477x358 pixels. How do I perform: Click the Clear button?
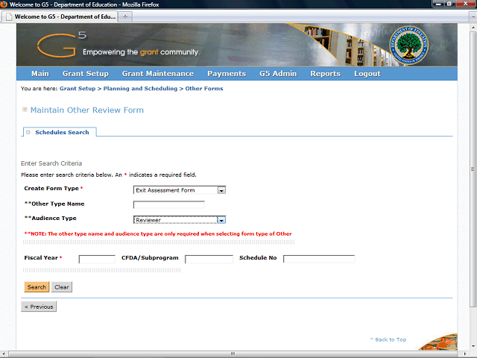point(62,287)
